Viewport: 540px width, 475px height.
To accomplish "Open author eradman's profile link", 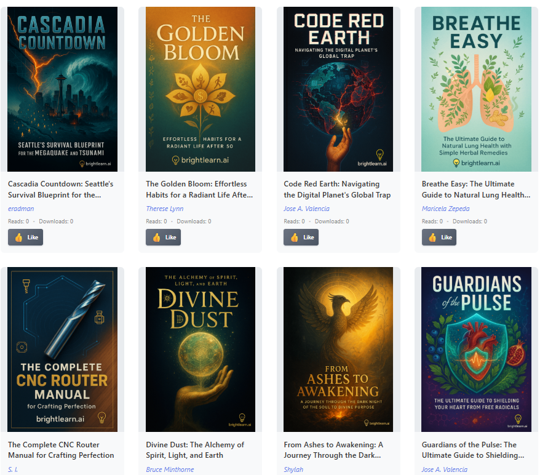I will click(21, 209).
